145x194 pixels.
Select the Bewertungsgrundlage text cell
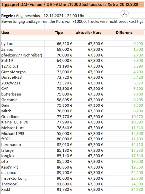(x=72, y=22)
